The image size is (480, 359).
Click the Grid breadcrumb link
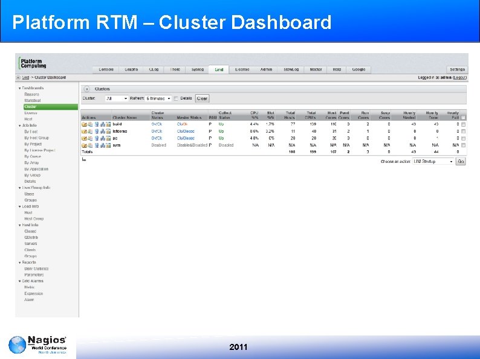[x=25, y=78]
